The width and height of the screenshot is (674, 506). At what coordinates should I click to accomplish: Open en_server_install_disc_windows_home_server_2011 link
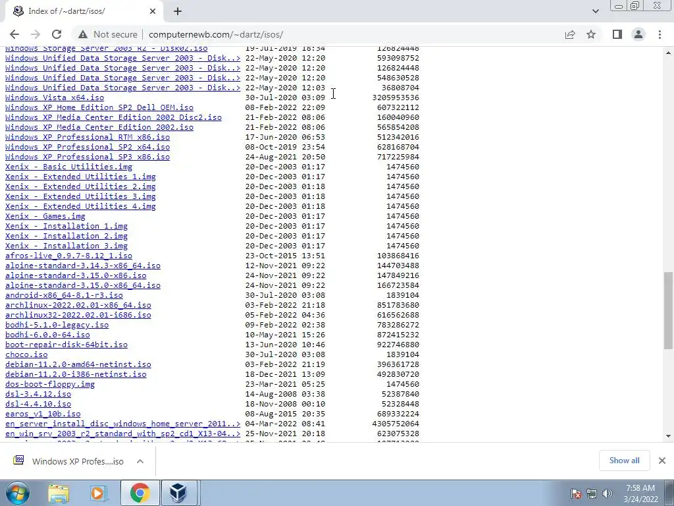(123, 424)
